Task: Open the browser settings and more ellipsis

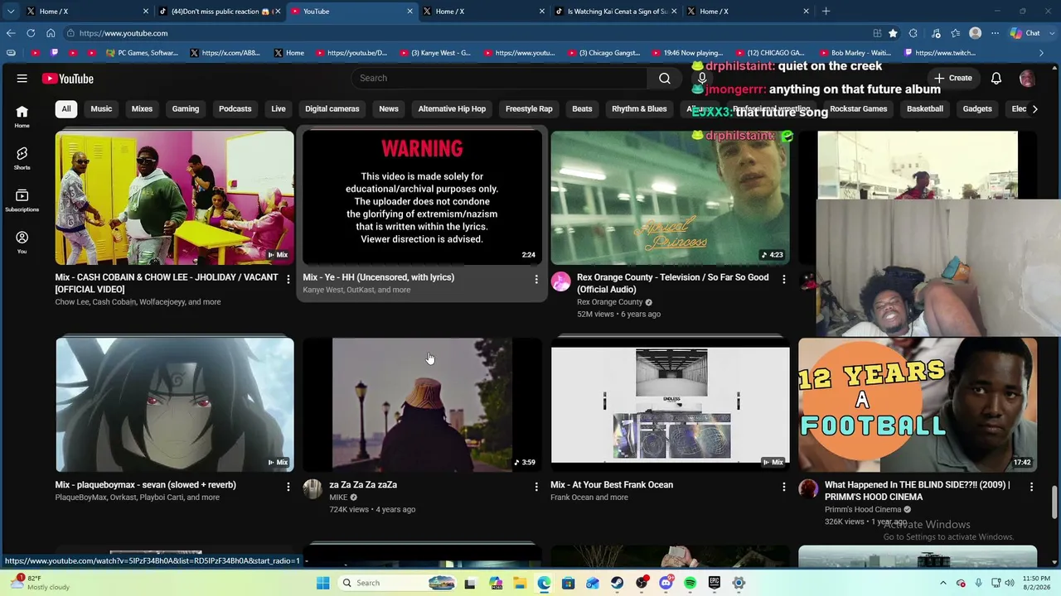Action: click(996, 33)
